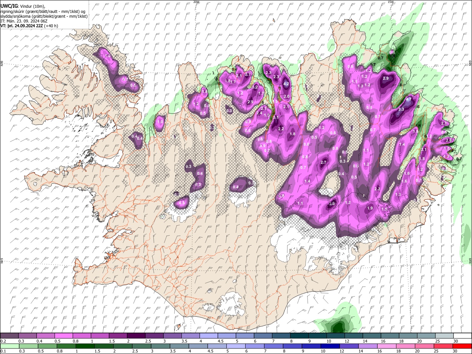Pick the pale green rain swatch between 0.1 and 0.3
The height and width of the screenshot is (354, 472).
tap(10, 346)
